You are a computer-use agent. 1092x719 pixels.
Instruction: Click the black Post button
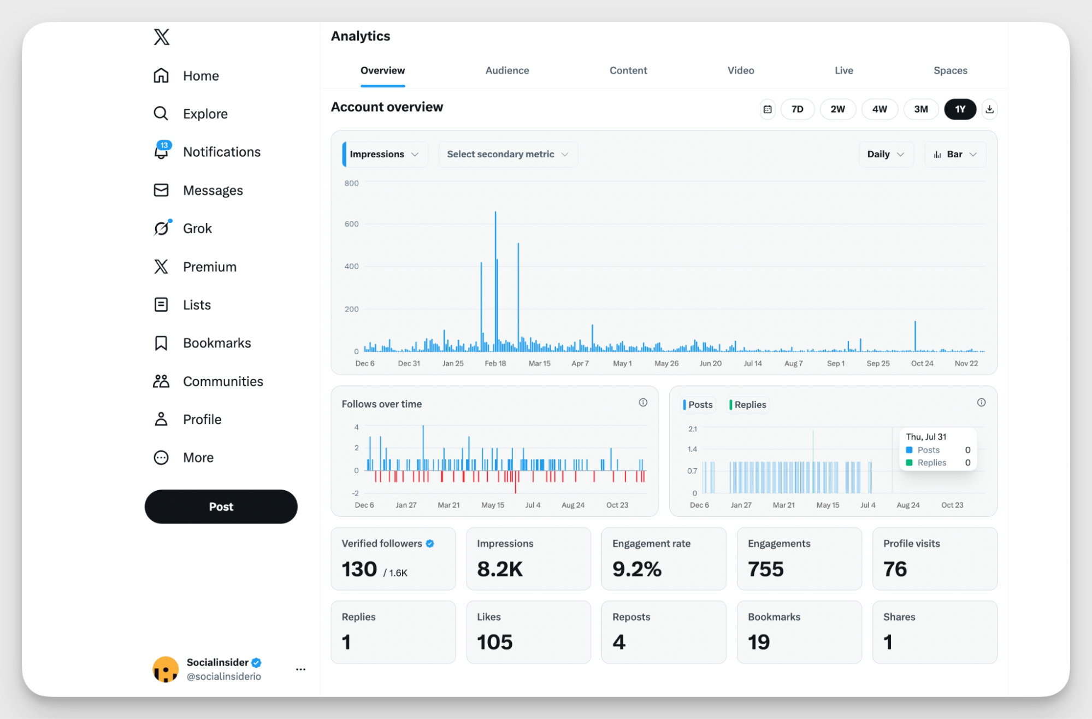tap(221, 506)
